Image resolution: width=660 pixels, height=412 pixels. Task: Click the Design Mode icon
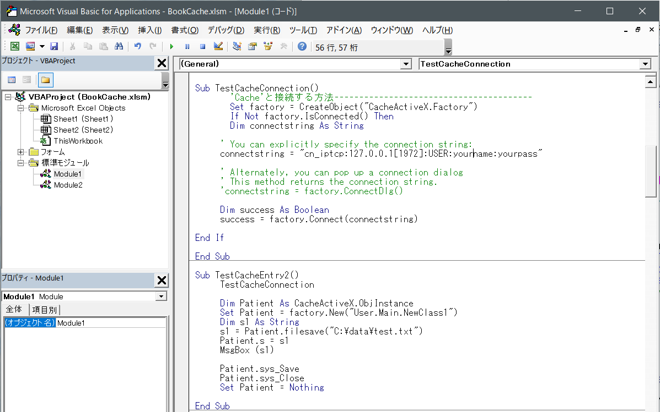pos(218,46)
